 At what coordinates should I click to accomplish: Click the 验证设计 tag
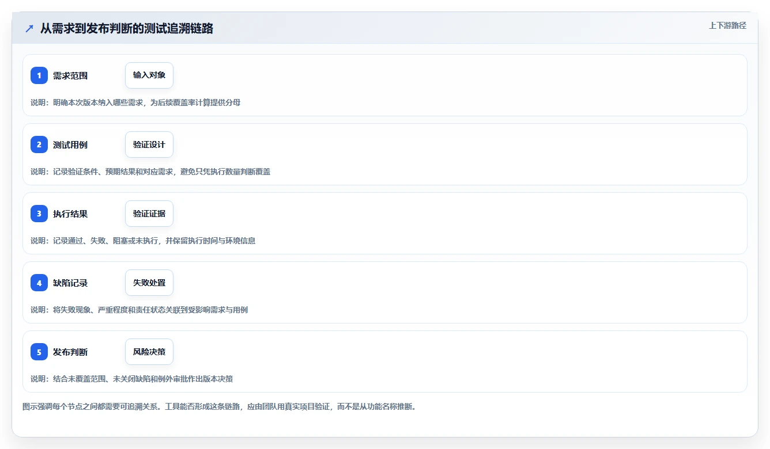pyautogui.click(x=149, y=144)
